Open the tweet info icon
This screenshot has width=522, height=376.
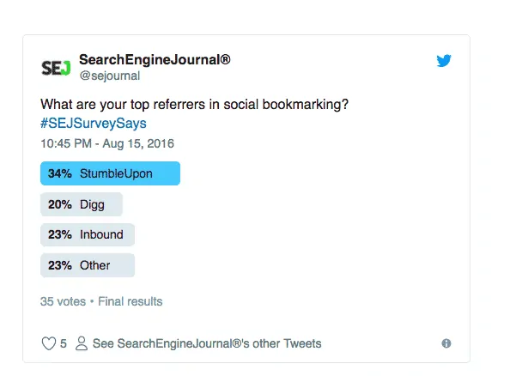pos(446,343)
